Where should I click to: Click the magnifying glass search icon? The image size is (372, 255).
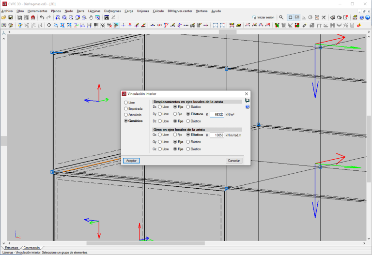click(281, 17)
